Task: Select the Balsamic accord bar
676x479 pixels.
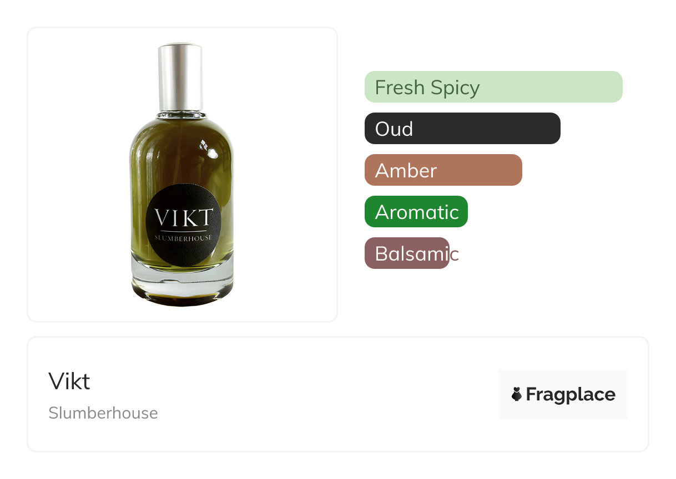Action: 407,253
